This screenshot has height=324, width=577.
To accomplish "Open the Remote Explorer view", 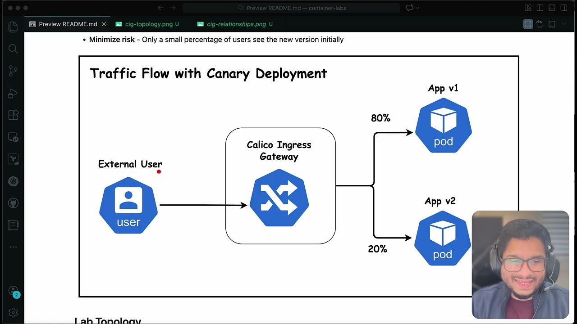I will [13, 137].
